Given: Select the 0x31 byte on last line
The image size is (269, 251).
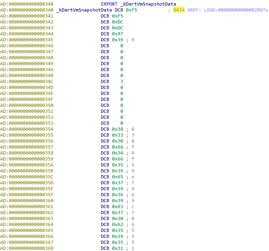Looking at the screenshot, I should point(118,248).
